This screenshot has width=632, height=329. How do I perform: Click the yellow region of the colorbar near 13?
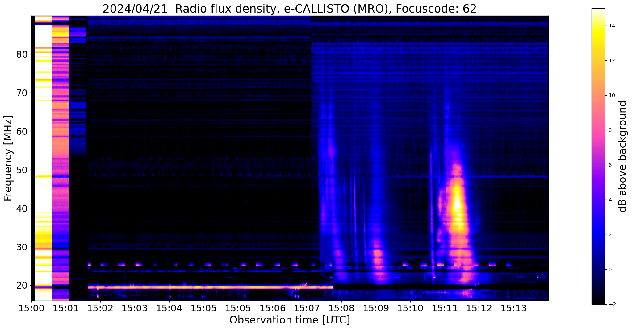pos(598,43)
